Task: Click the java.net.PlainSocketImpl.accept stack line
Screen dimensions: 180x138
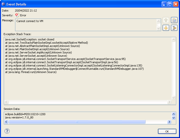Action: tap(37, 49)
